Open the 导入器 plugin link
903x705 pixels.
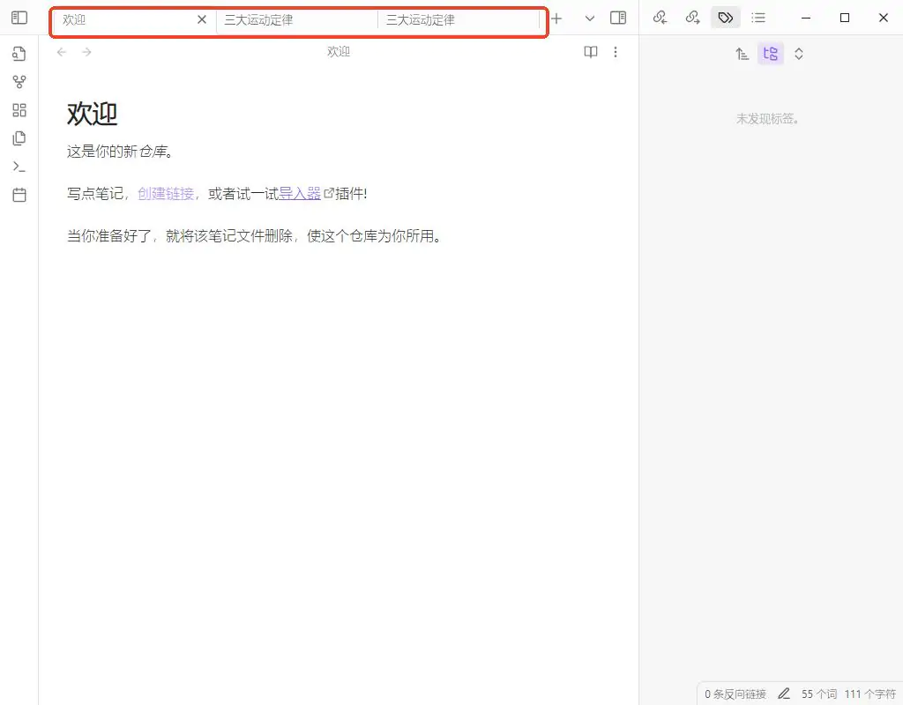[x=300, y=194]
